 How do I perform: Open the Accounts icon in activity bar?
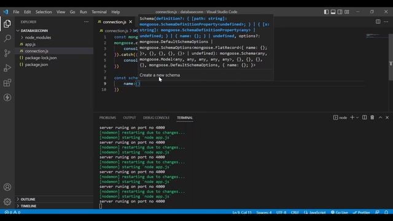click(x=7, y=187)
